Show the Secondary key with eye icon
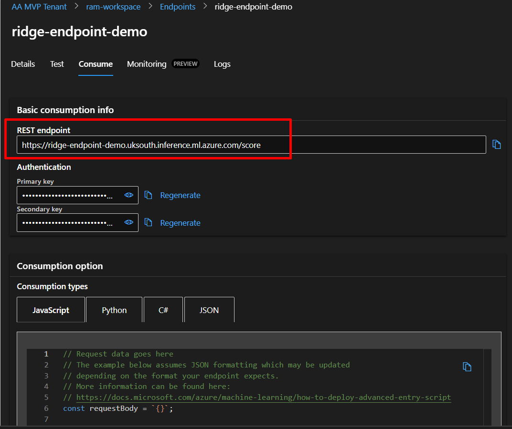The height and width of the screenshot is (429, 512). (128, 223)
